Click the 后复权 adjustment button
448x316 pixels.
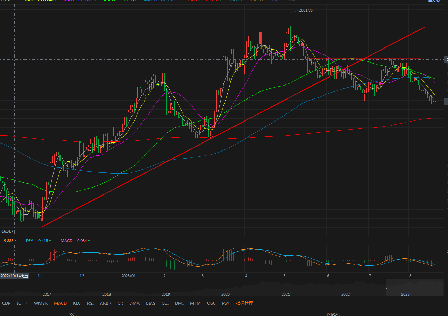[x=434, y=1]
